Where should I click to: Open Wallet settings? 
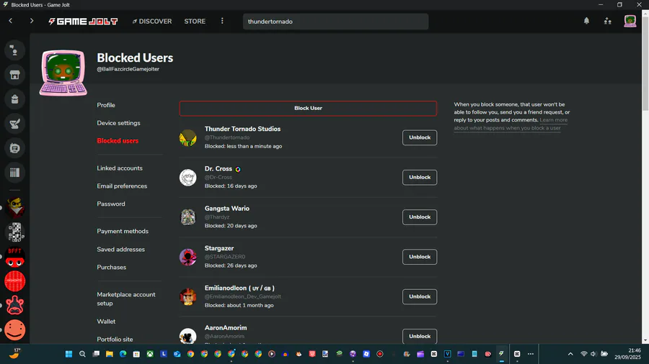tap(106, 321)
